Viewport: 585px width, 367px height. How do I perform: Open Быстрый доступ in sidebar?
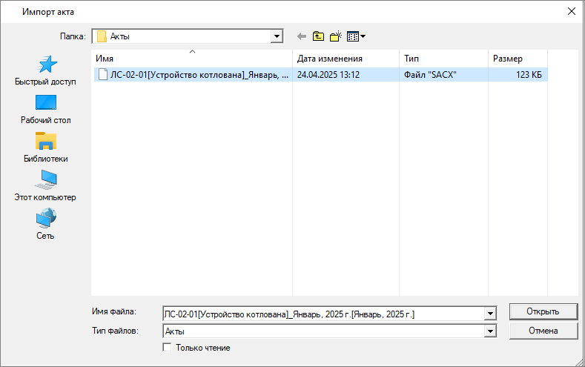coord(45,71)
